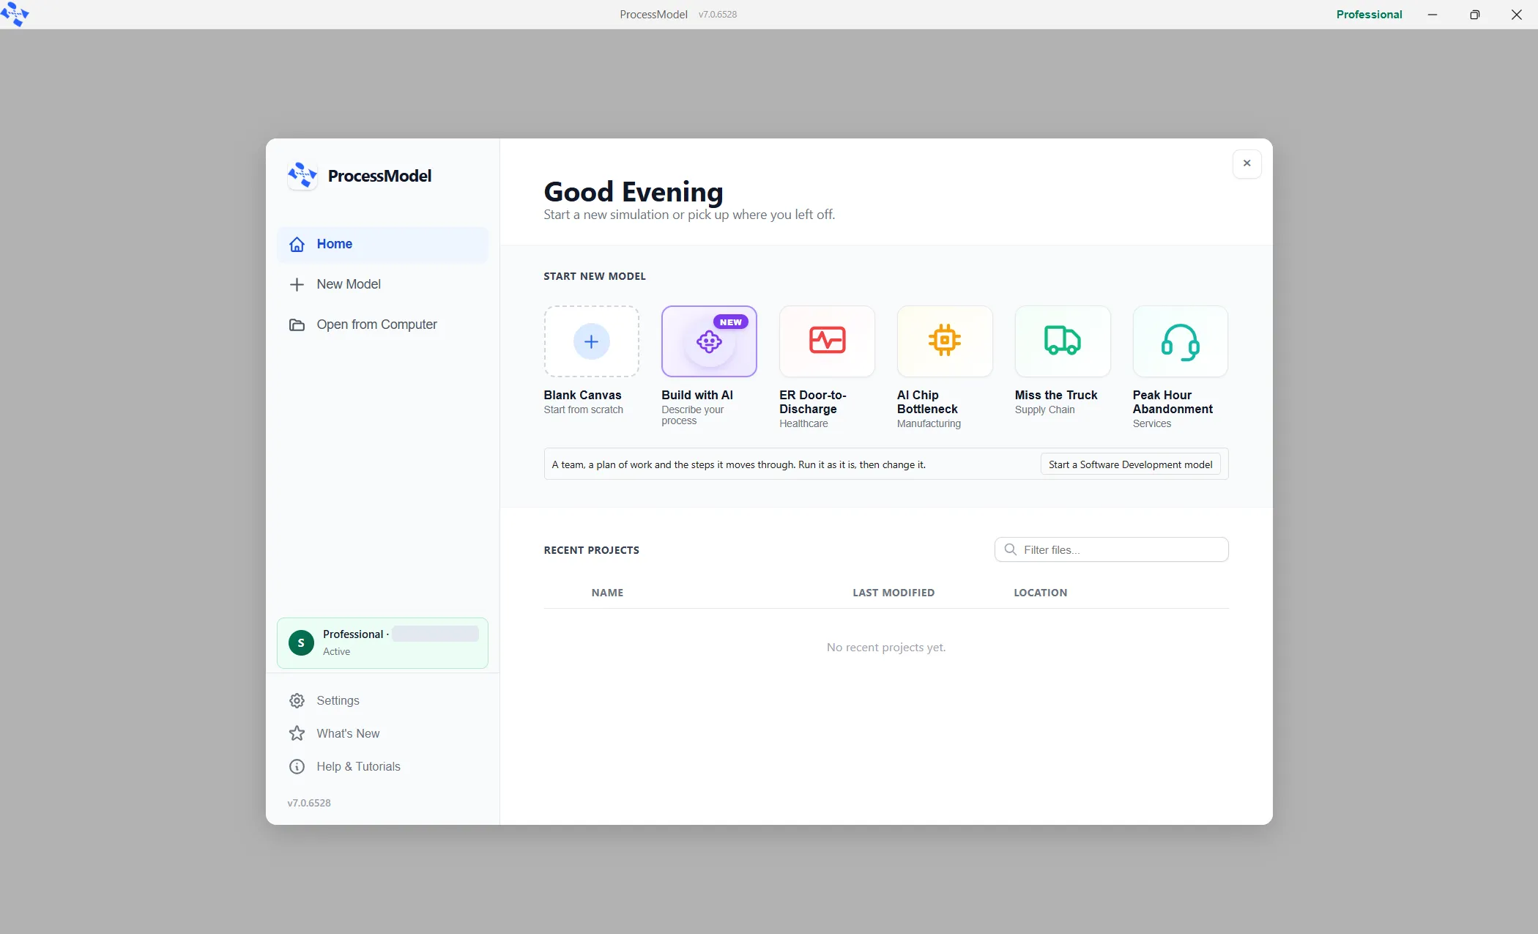Minimize the ProcessModel window
Viewport: 1538px width, 934px height.
coord(1432,14)
